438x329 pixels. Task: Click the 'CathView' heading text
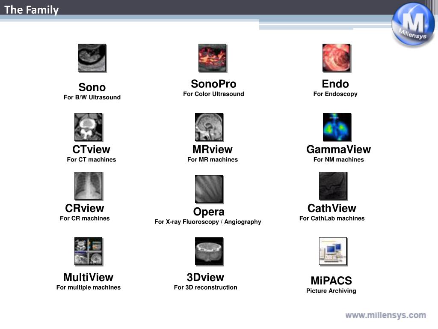click(x=332, y=208)
